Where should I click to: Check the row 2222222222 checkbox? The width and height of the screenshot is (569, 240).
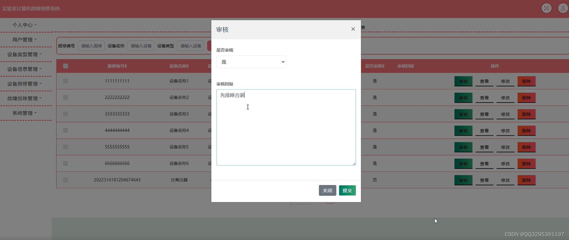pos(66,97)
